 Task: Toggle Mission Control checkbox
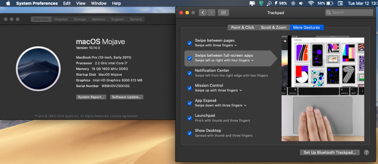pos(189,88)
